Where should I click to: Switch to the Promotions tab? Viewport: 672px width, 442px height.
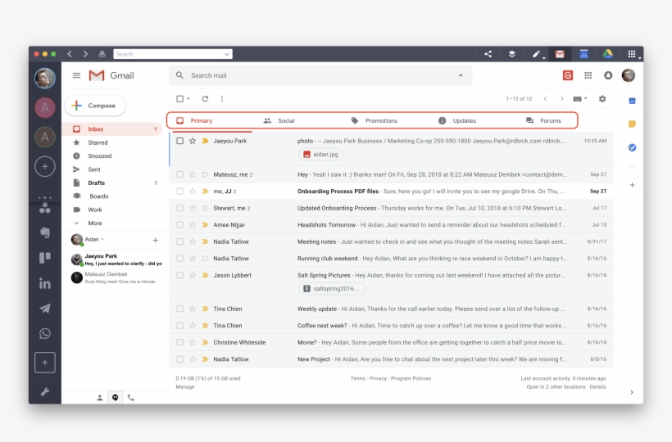375,120
